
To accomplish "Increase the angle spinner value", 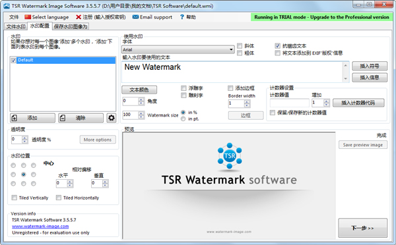I will [x=141, y=99].
